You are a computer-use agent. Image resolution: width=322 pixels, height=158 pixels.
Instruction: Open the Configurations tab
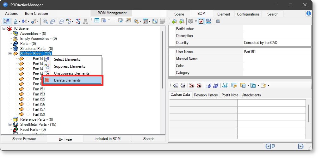(248, 14)
